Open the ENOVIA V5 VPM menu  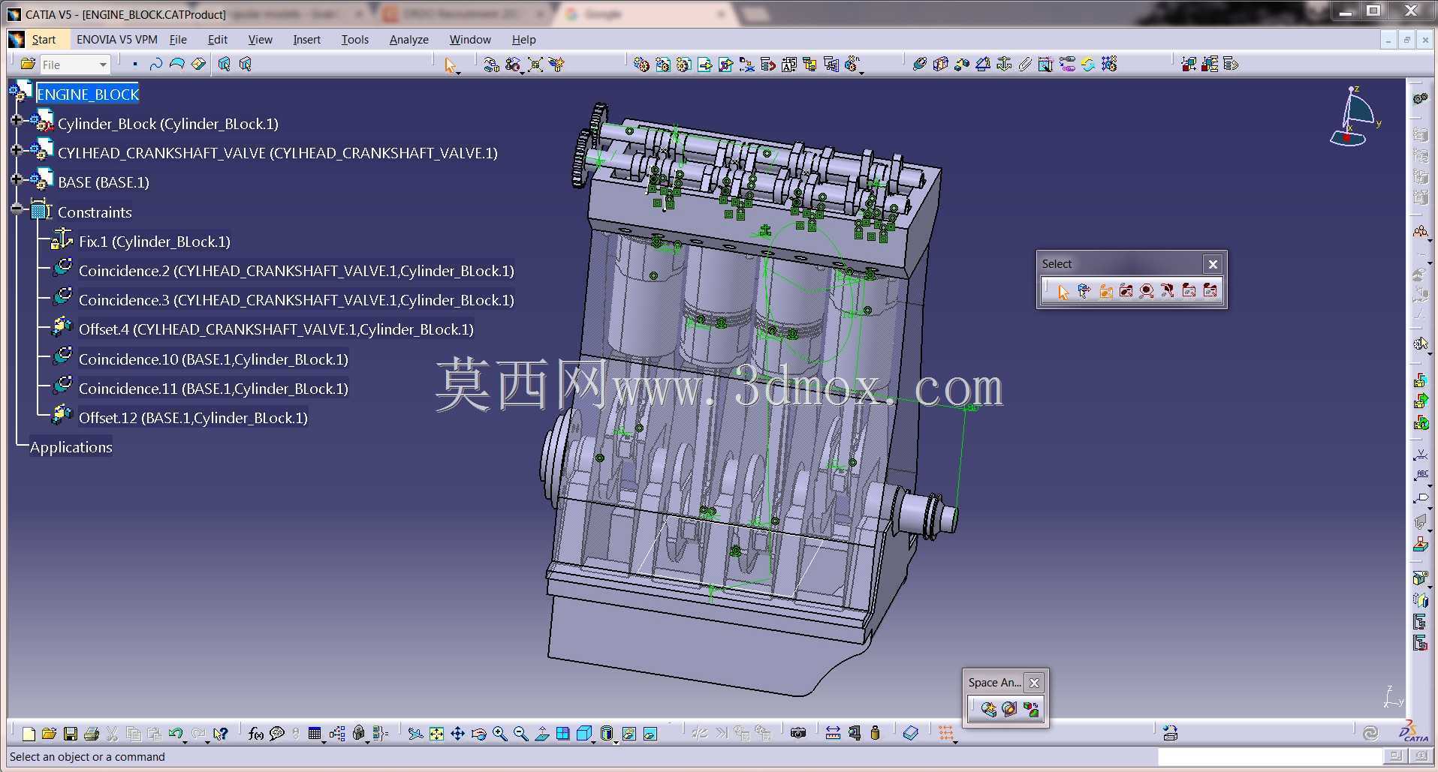(117, 40)
